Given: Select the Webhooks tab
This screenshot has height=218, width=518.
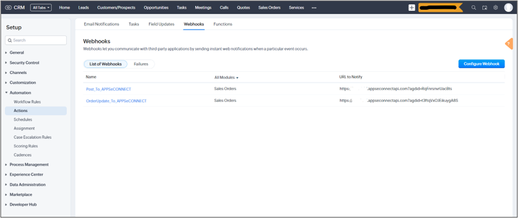Looking at the screenshot, I should pyautogui.click(x=194, y=24).
